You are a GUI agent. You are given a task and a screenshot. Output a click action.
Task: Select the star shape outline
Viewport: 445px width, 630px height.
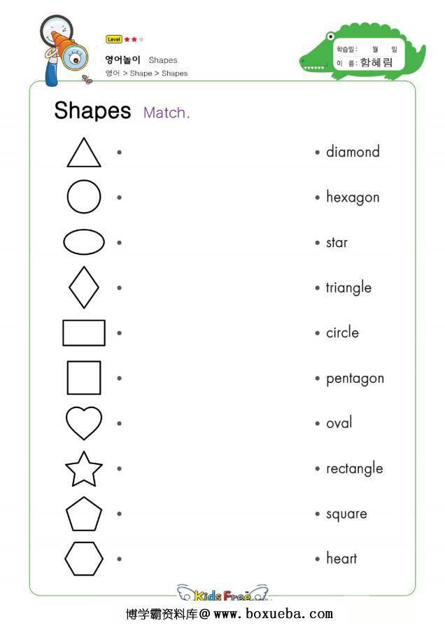click(x=83, y=469)
